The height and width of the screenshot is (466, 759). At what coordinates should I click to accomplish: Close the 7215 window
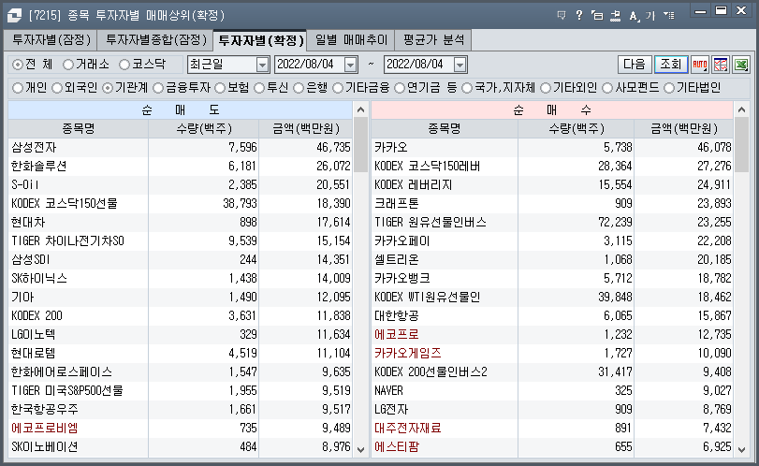pos(741,10)
